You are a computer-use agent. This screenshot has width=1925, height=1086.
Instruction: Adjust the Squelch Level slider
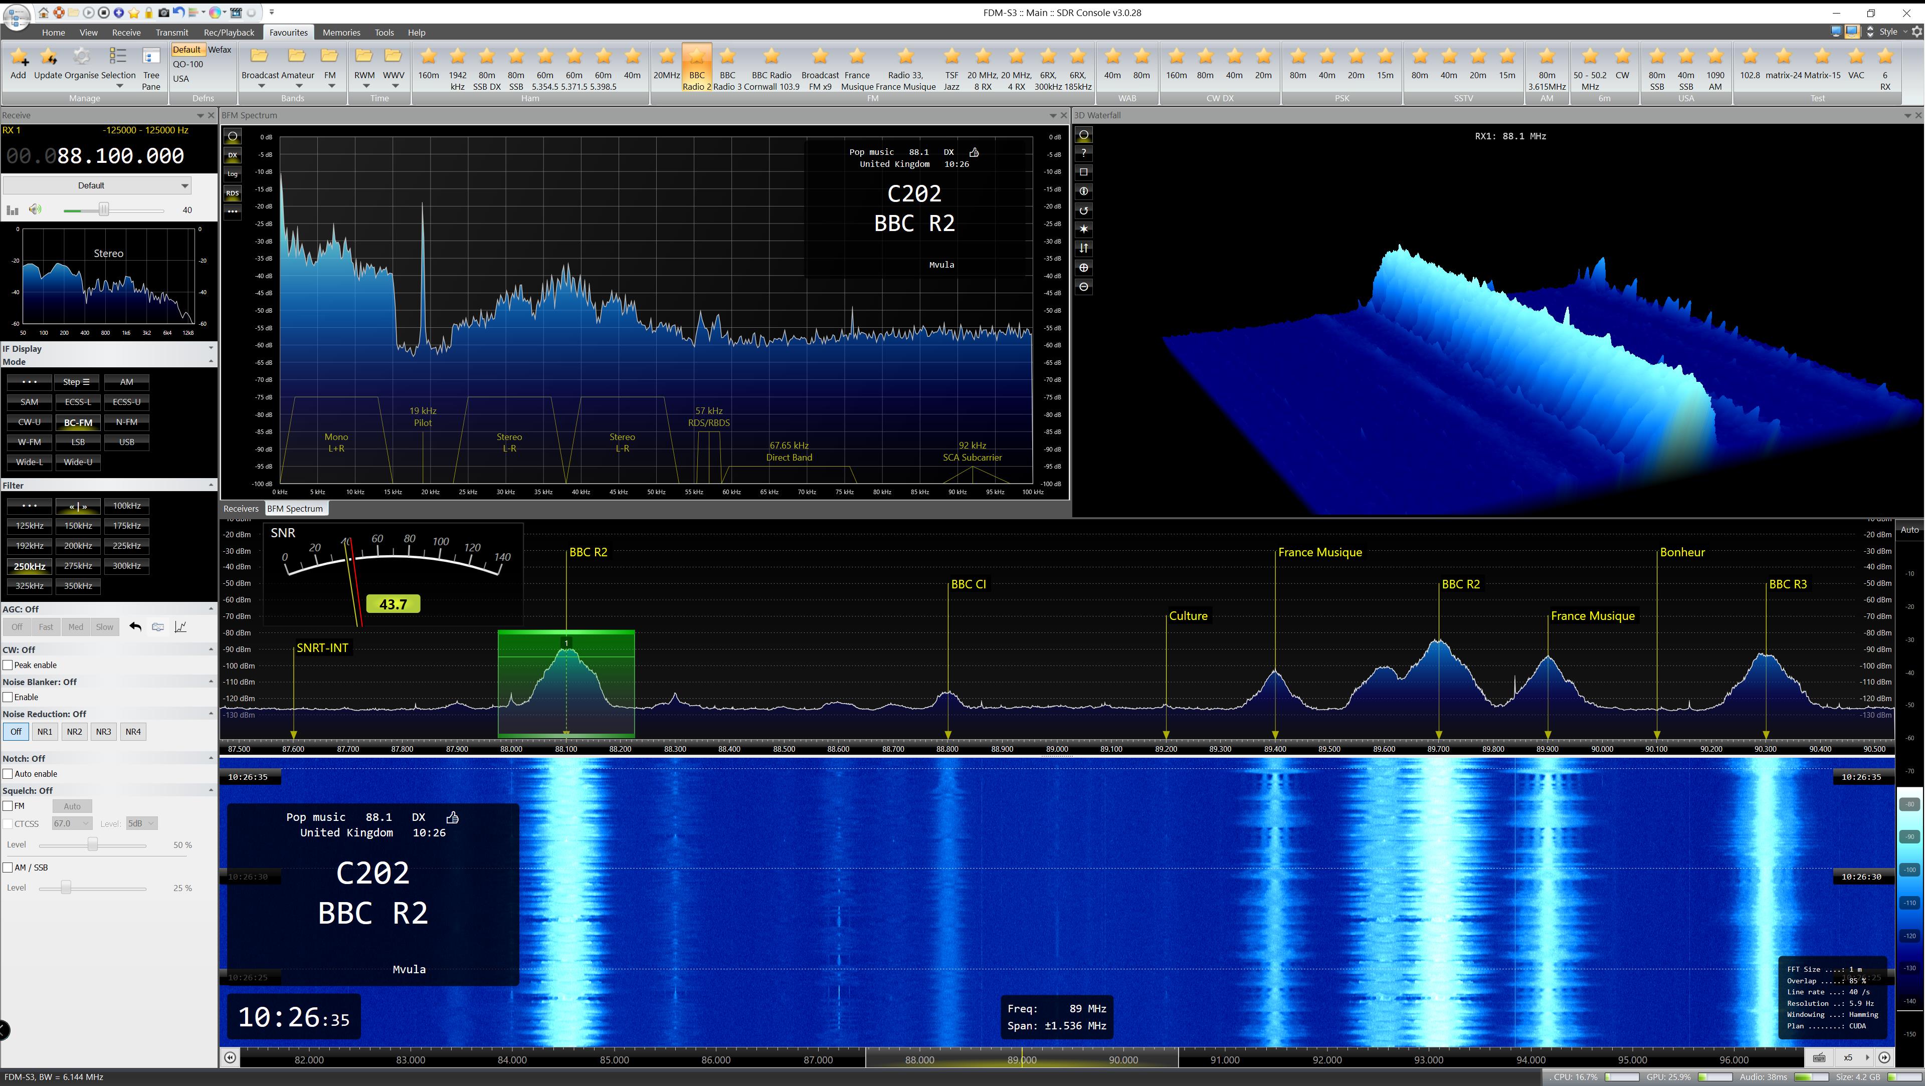tap(92, 845)
